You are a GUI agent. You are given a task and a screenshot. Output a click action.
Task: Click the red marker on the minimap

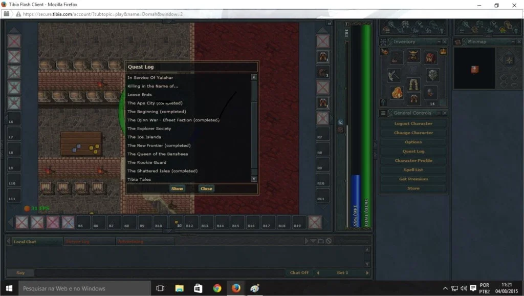474,70
